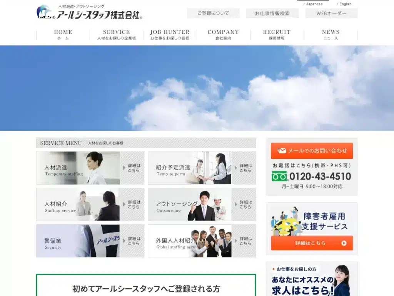Open the SERVICE menu item
The width and height of the screenshot is (394, 296).
click(117, 34)
